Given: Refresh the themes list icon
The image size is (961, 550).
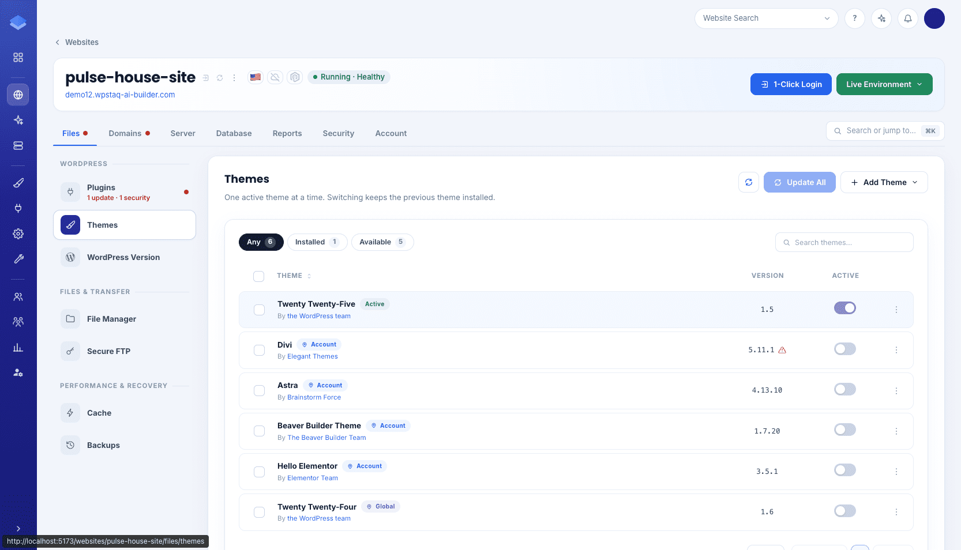Looking at the screenshot, I should [x=749, y=182].
